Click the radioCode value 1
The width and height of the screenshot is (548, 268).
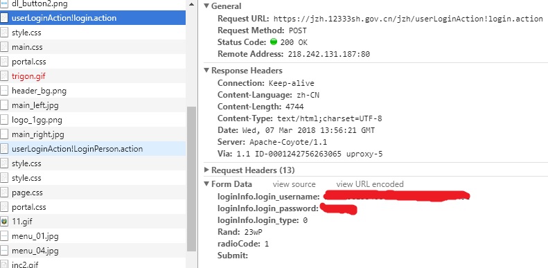pyautogui.click(x=267, y=244)
